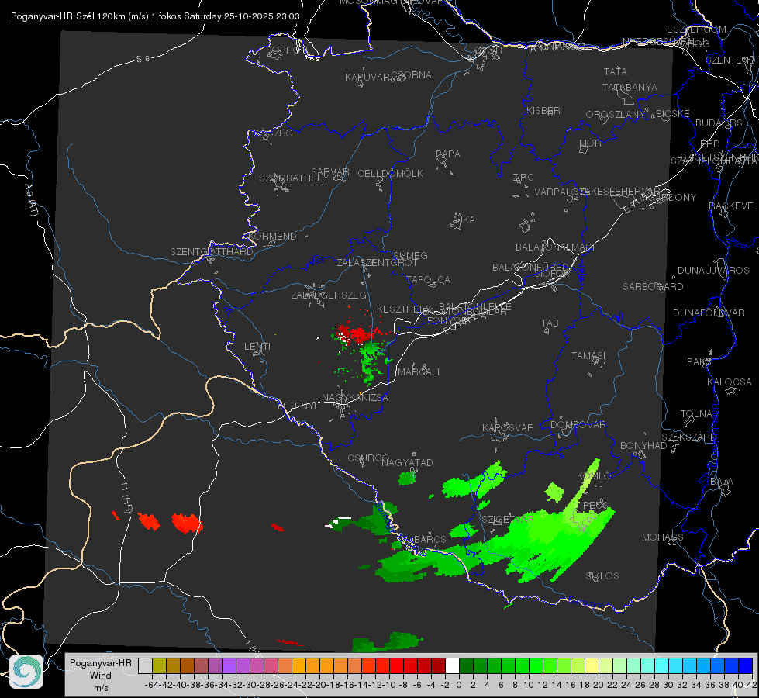Click the KAPOSVÁR city label
Image resolution: width=759 pixels, height=698 pixels.
click(508, 428)
